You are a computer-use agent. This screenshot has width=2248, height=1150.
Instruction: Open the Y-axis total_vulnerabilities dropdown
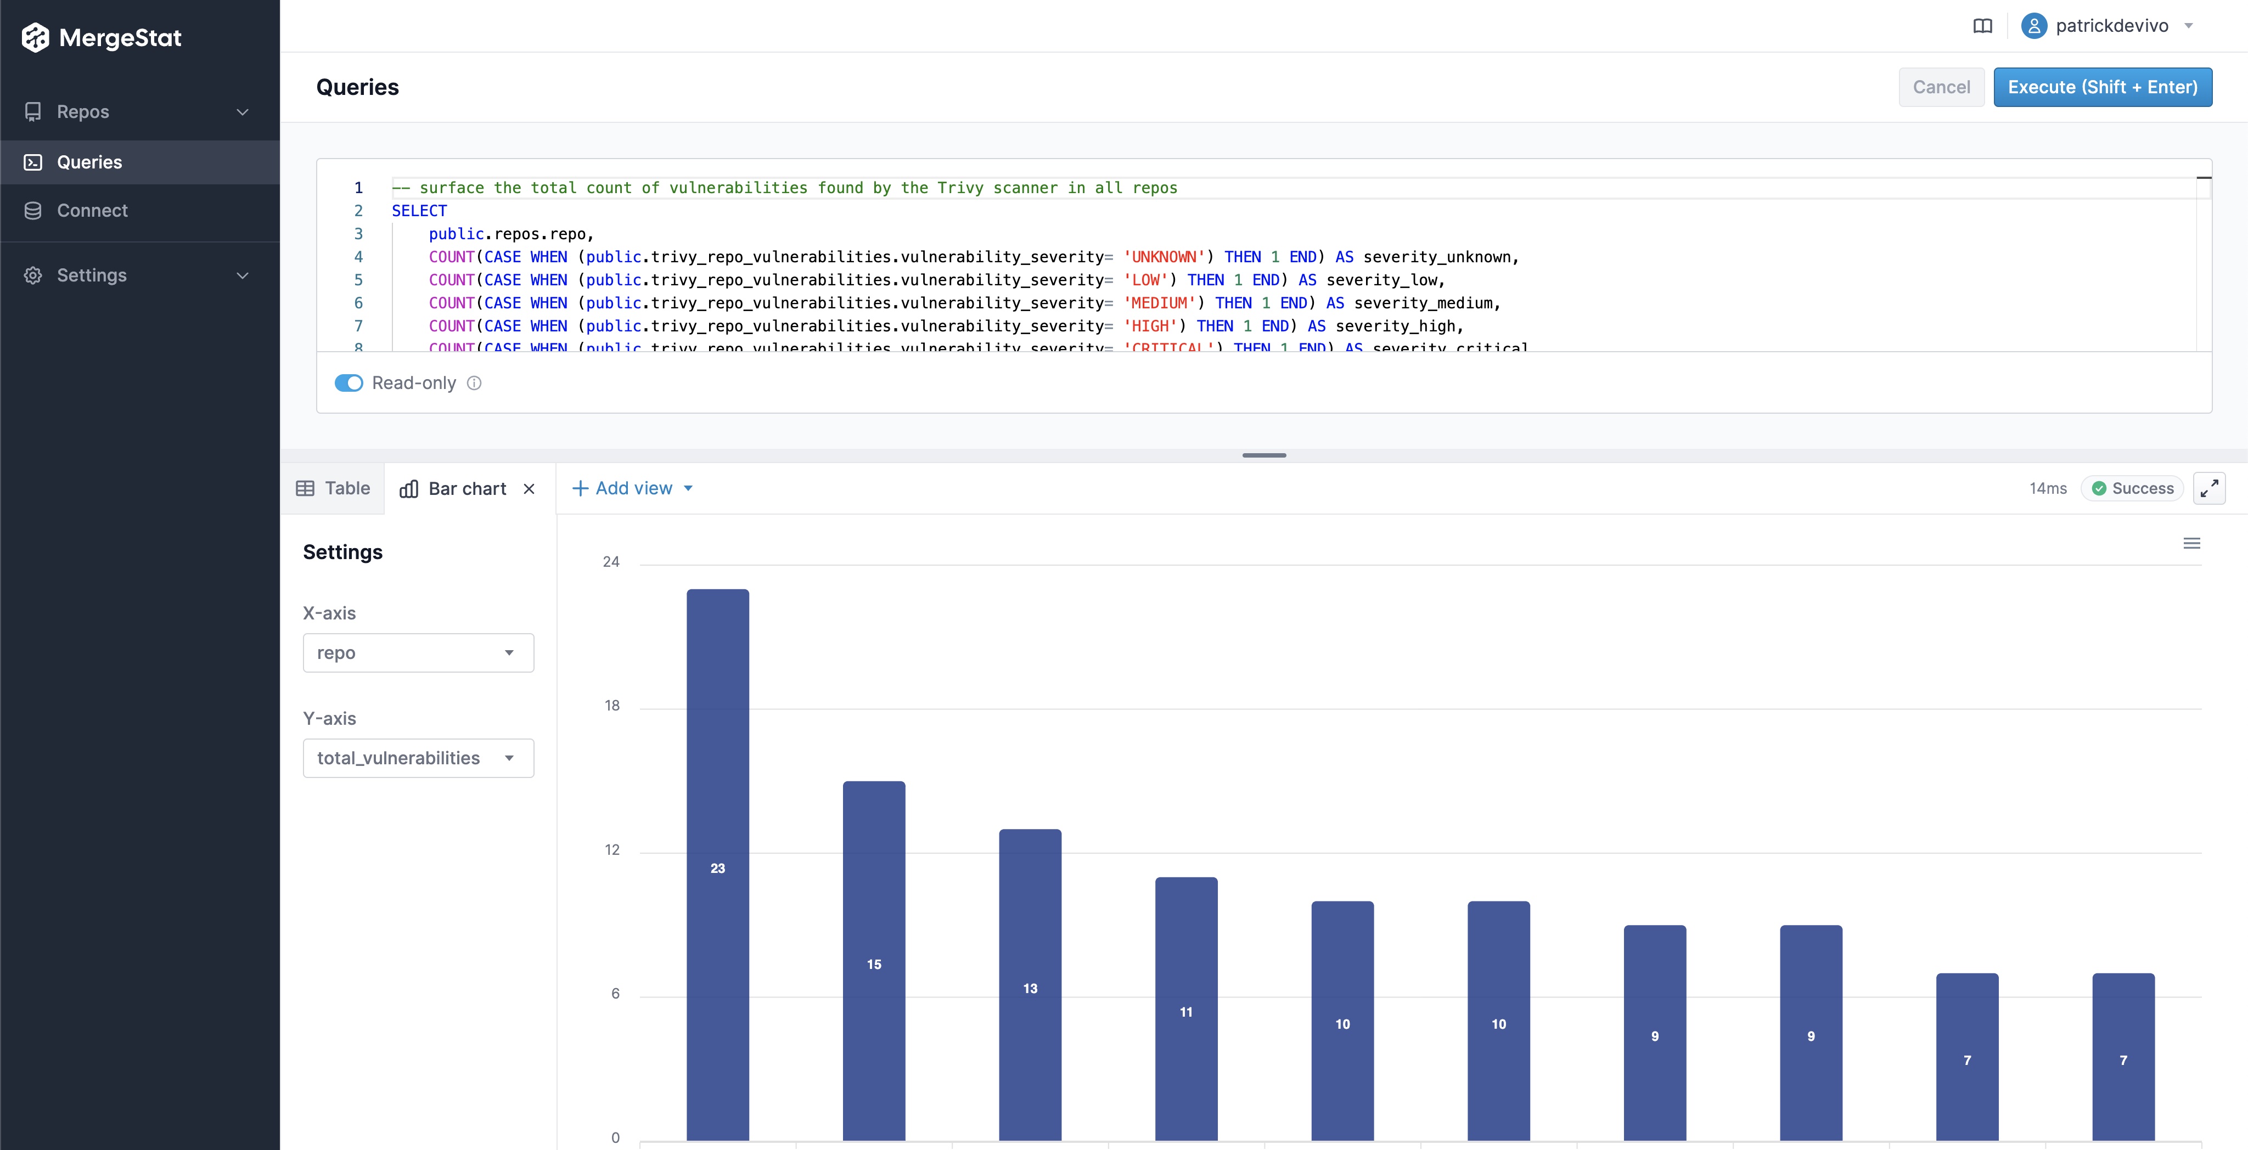418,758
